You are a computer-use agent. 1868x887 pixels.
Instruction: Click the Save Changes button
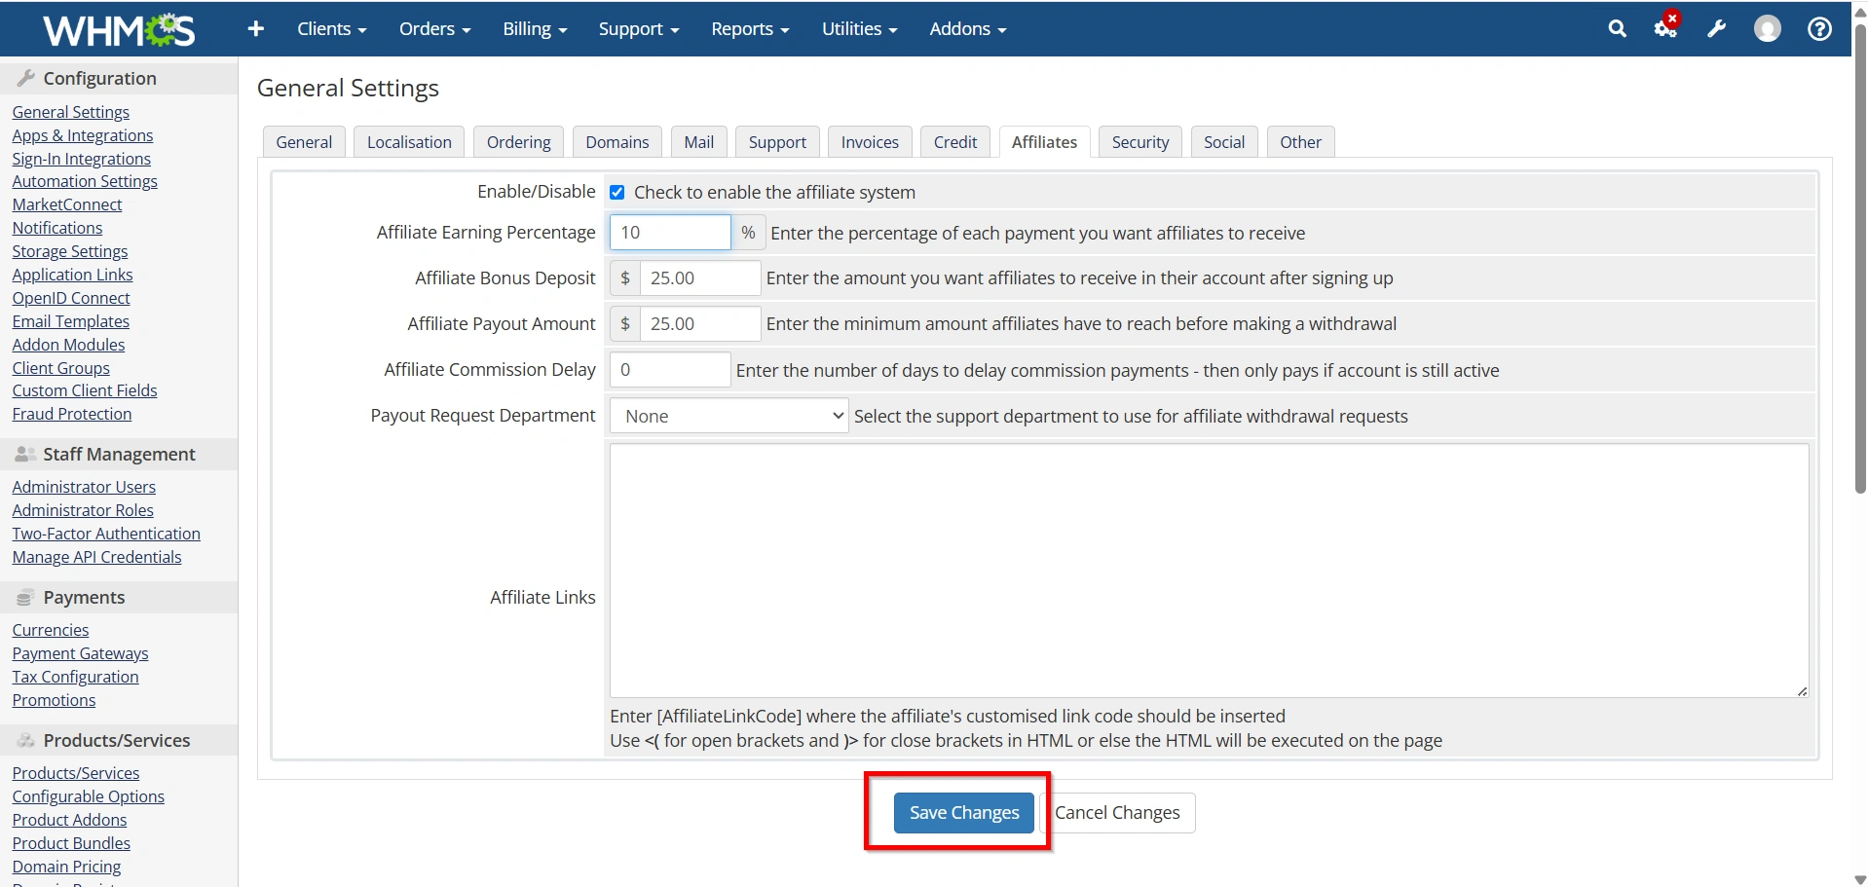click(964, 813)
